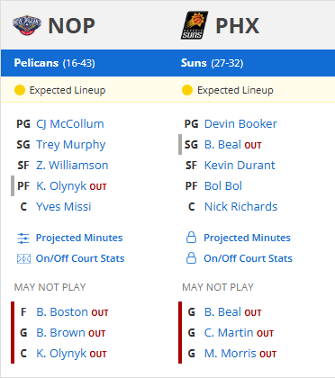Open Yves Missi player page
Viewport: 335px width, 378px height.
tap(64, 207)
